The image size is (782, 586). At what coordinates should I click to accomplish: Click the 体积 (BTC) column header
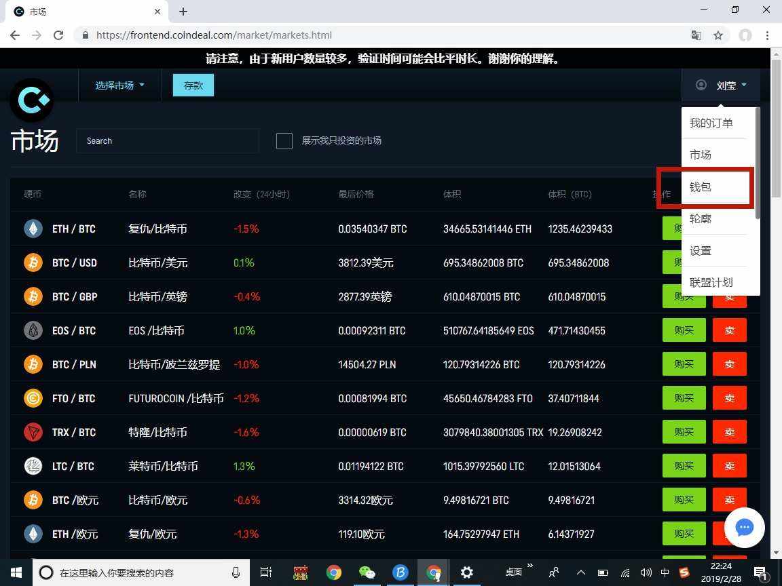click(x=570, y=195)
